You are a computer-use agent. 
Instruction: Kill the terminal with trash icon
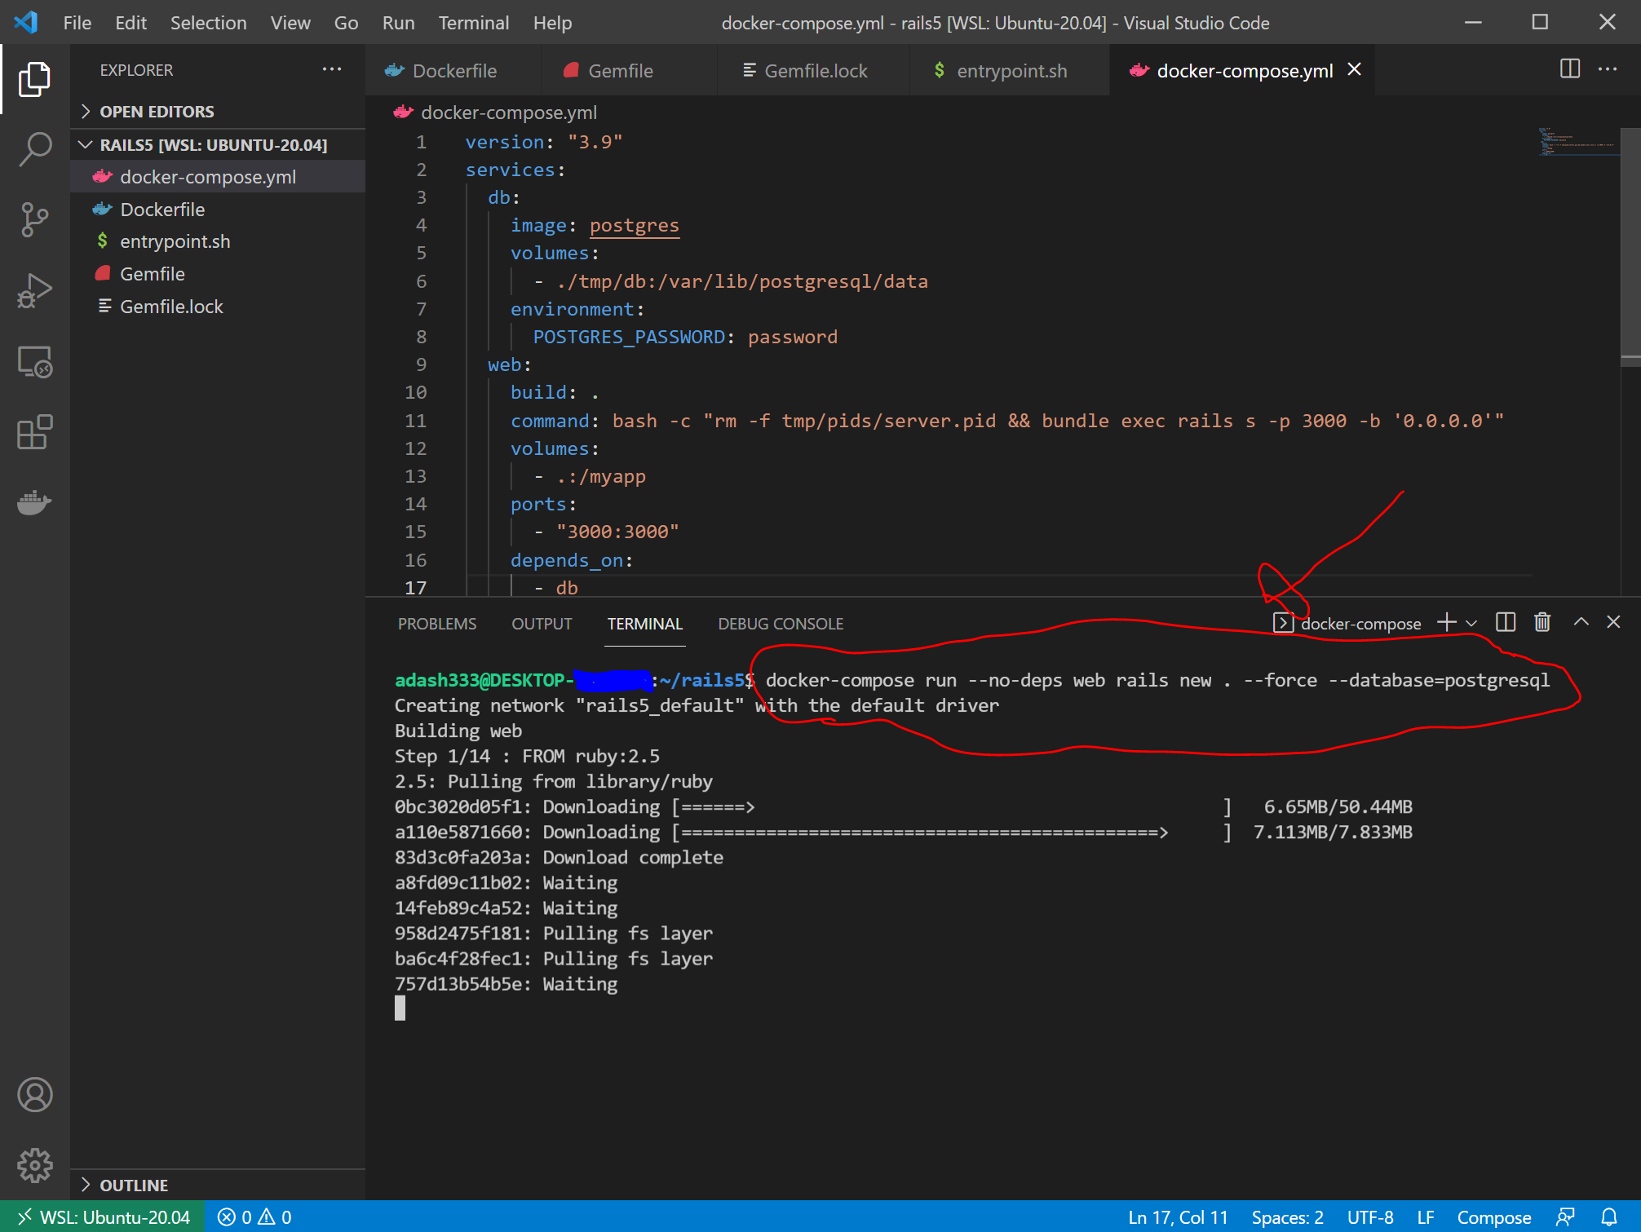(1542, 623)
